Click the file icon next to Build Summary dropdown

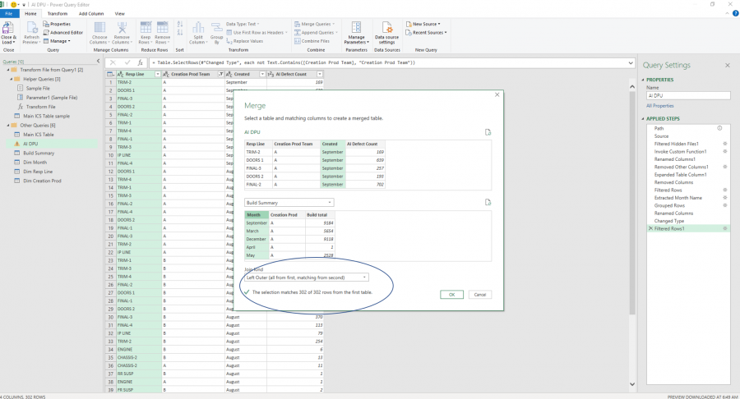488,203
